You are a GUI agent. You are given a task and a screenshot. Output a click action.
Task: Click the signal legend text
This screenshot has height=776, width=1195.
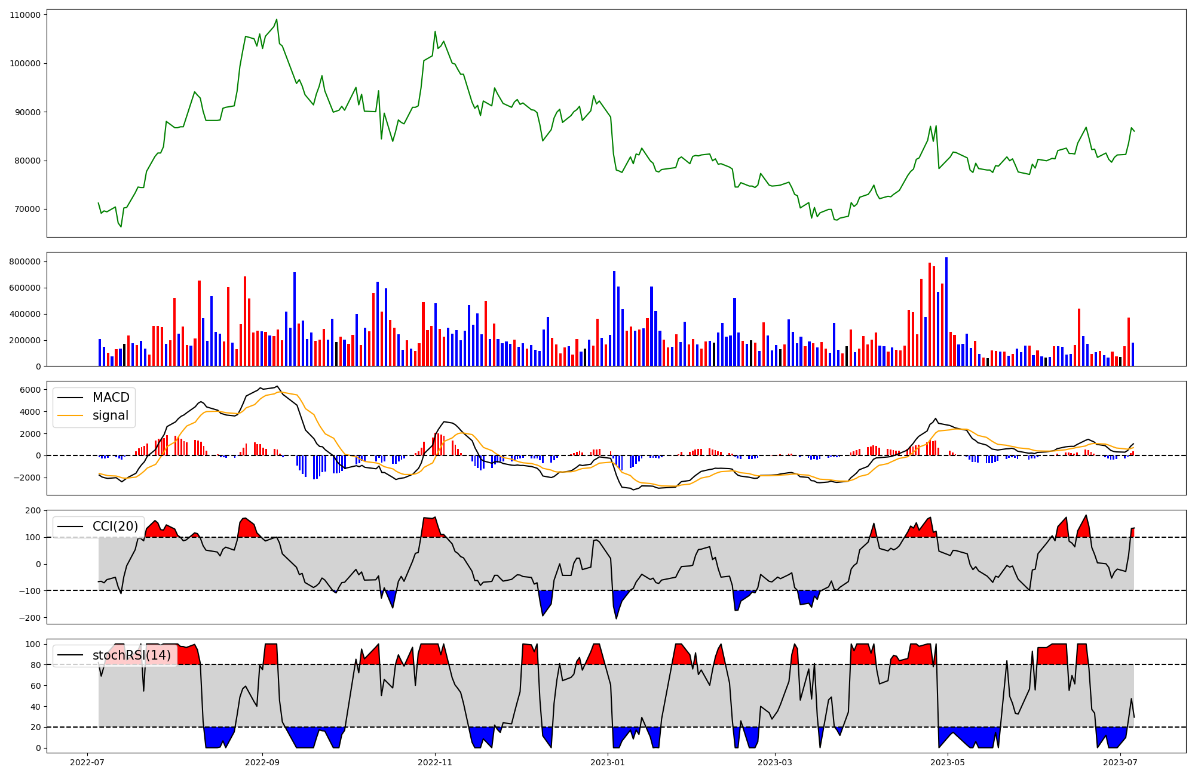tap(111, 415)
